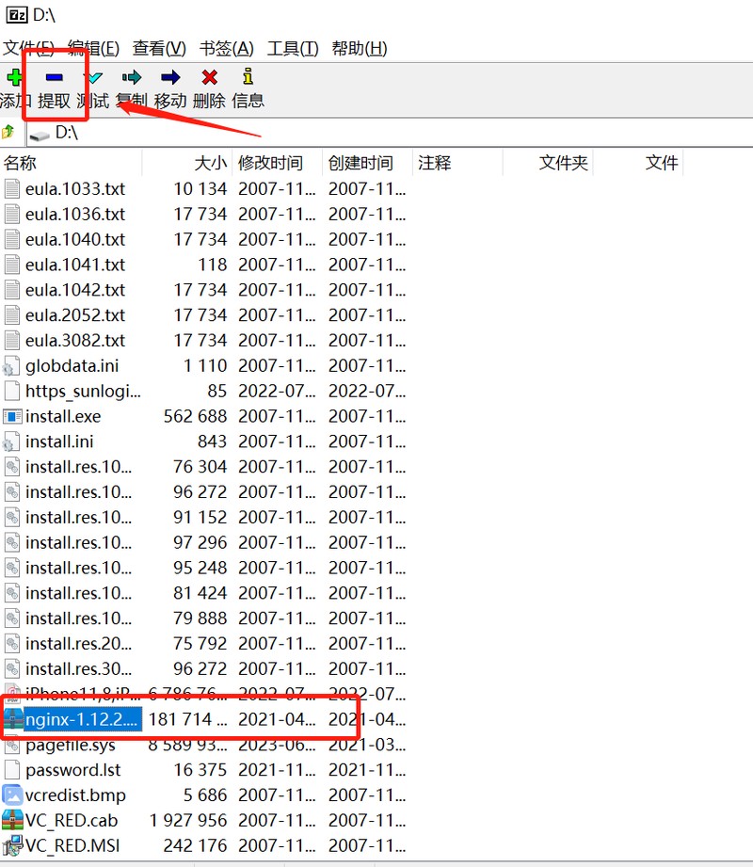Open the 查看(V) menu
Screen dimensions: 753x867
[159, 49]
